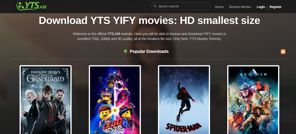Click the Lego Movie 2 logo on poster
The image size is (296, 134).
click(x=114, y=127)
